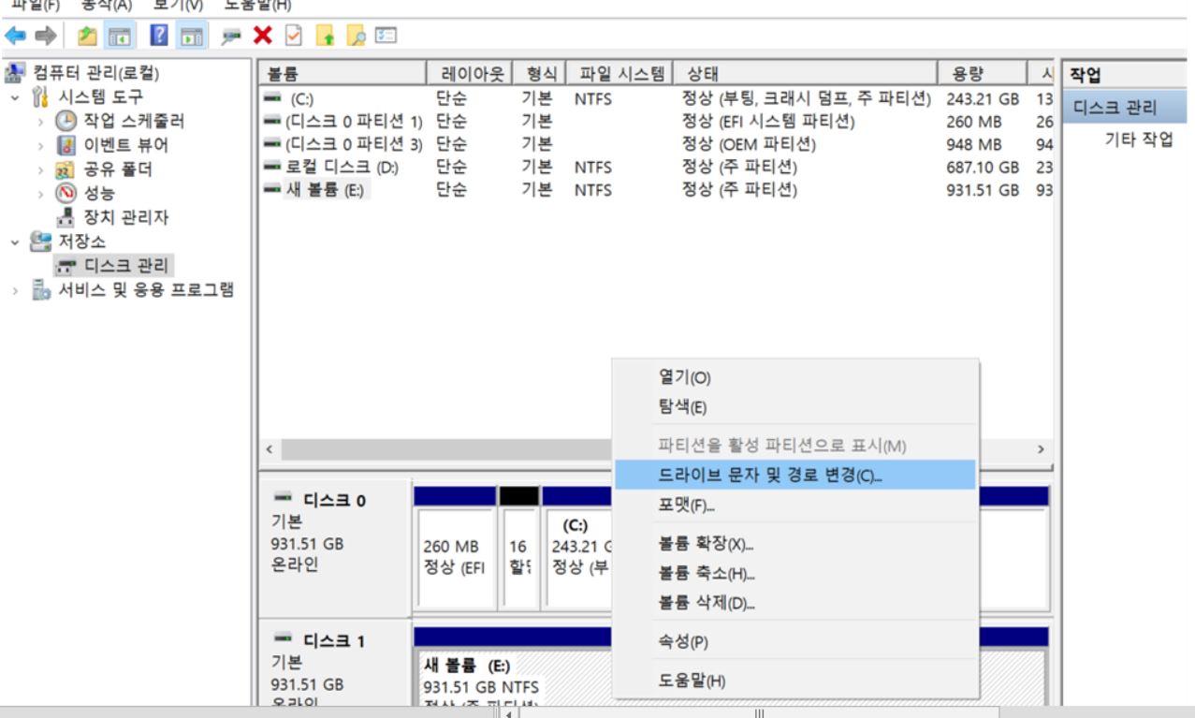Screen dimensions: 1195x718
Task: Select the (디스크 0 파티션 3) volume row
Action: (x=655, y=144)
